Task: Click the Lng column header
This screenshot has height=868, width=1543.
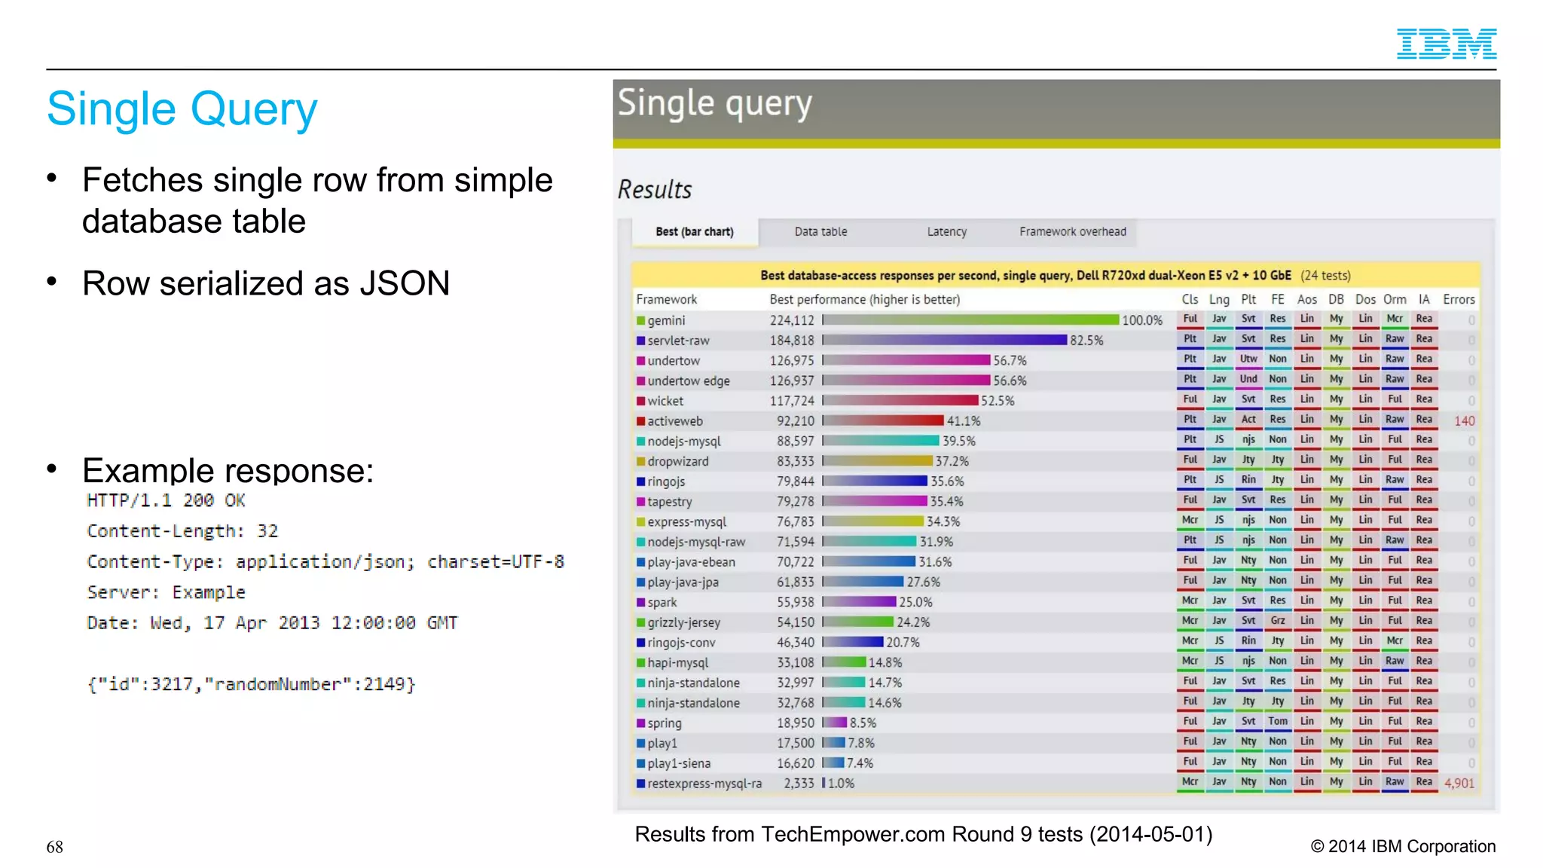Action: click(1219, 300)
